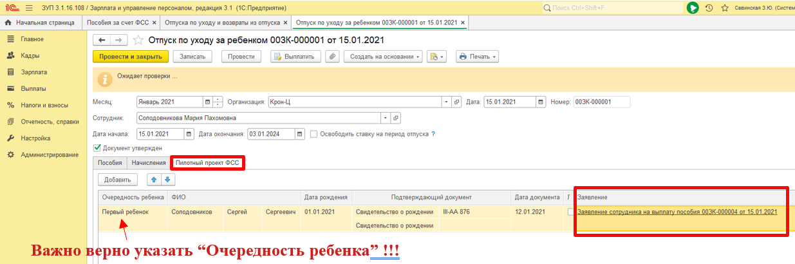
Task: Open the Печать dropdown menu
Action: pos(477,57)
